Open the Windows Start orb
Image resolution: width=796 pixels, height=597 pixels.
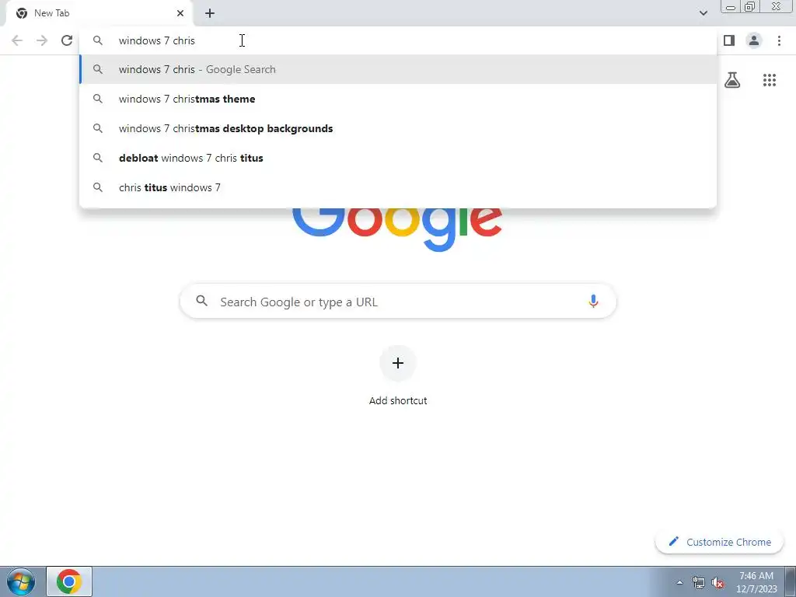tap(21, 581)
